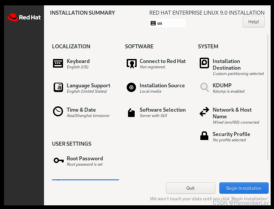Click the keyboard icon in the us layout indicator
The image size is (274, 209).
click(x=153, y=23)
